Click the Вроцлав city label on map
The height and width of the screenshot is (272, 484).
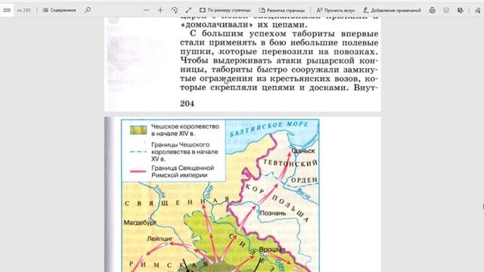(272, 249)
